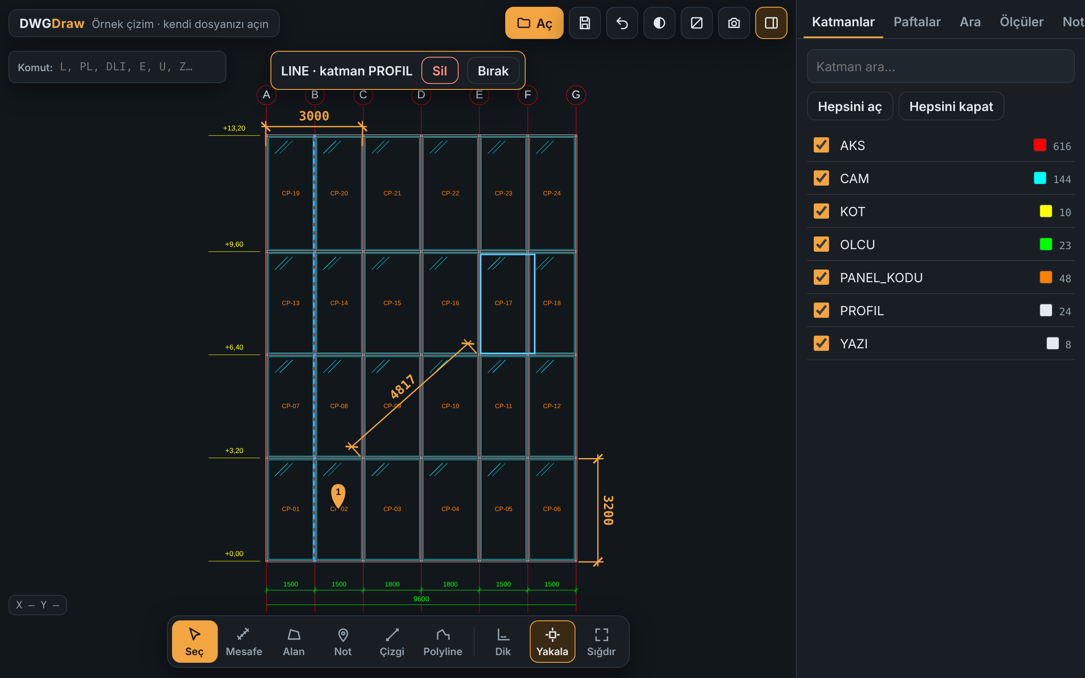Pick the Polyline drawing tool
The width and height of the screenshot is (1085, 678).
tap(442, 641)
